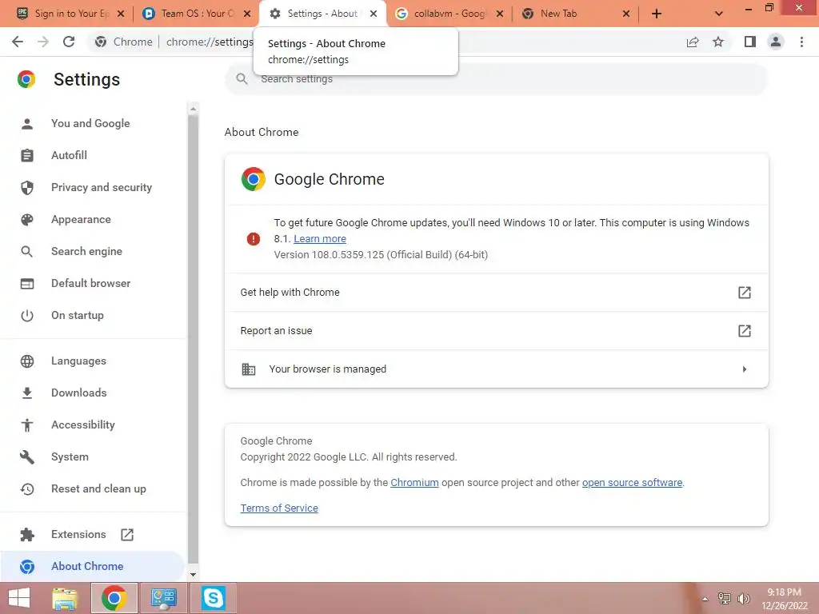Open the Autofill settings section
Screen dimensions: 819x614
coord(69,155)
